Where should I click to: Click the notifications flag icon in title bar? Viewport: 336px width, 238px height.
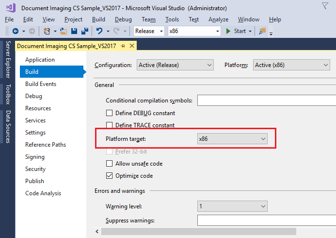[325, 6]
